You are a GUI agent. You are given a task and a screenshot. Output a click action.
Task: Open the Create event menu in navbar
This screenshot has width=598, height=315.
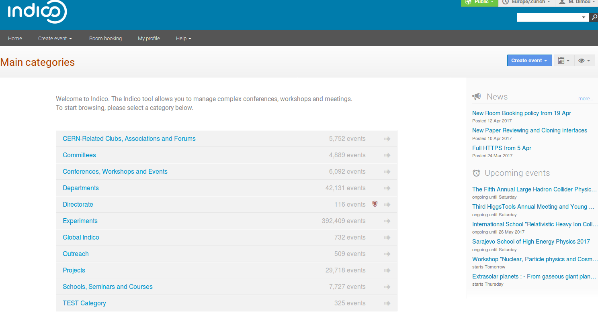(x=55, y=39)
